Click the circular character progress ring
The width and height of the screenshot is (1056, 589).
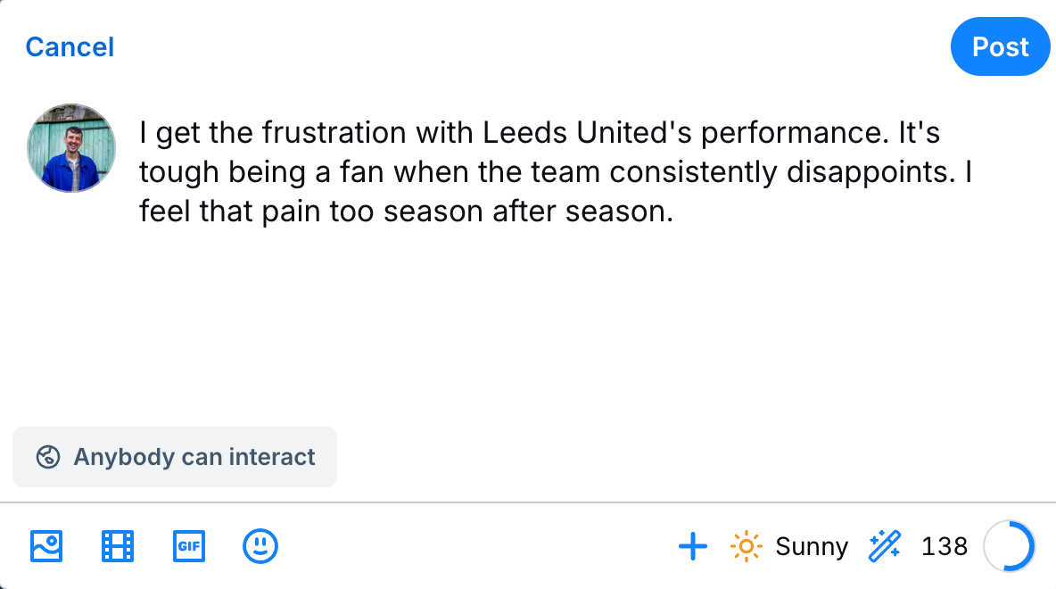pos(1009,546)
